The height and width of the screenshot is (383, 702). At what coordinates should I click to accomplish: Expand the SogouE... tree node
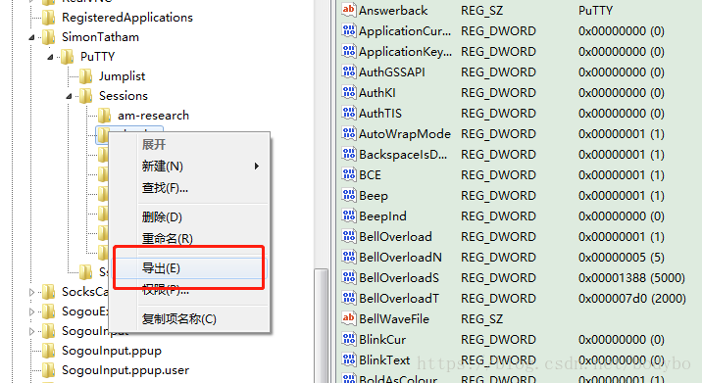tap(31, 311)
